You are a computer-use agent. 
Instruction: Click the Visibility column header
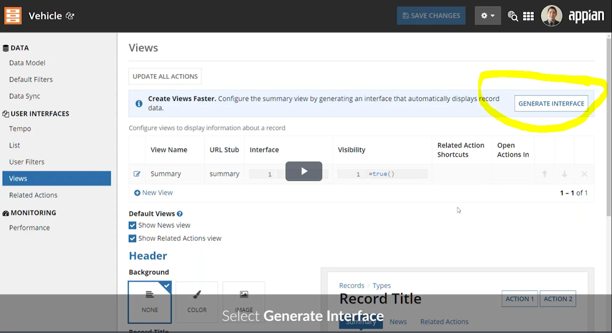coord(352,150)
